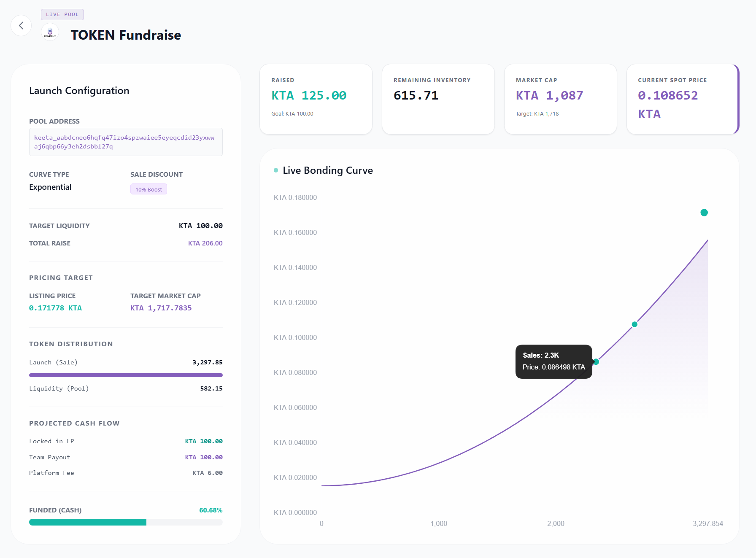Select the MARKET CAP KTA 1,087 card
The width and height of the screenshot is (756, 558).
pyautogui.click(x=560, y=99)
